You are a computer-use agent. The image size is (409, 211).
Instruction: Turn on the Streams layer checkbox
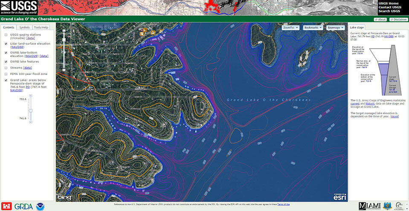(x=6, y=68)
